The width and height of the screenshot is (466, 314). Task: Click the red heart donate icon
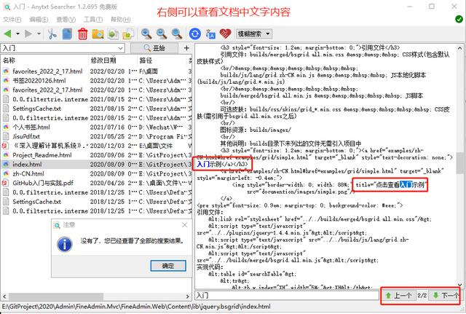click(x=225, y=34)
